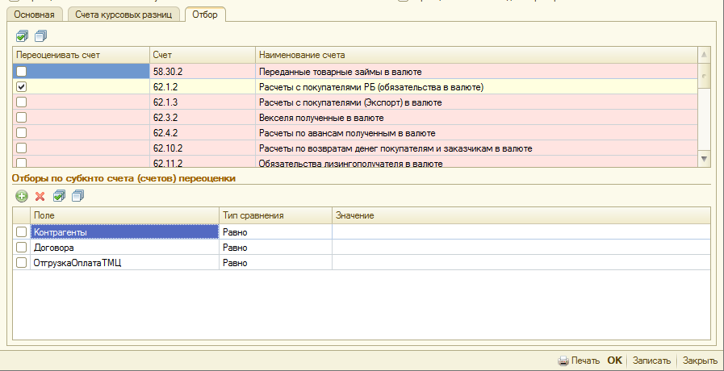Enable the checkbox for account 62.3.2
This screenshot has width=724, height=371.
tap(22, 118)
